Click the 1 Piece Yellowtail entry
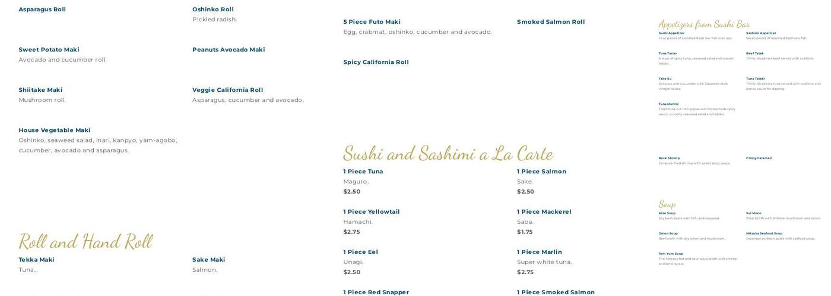 pyautogui.click(x=372, y=212)
